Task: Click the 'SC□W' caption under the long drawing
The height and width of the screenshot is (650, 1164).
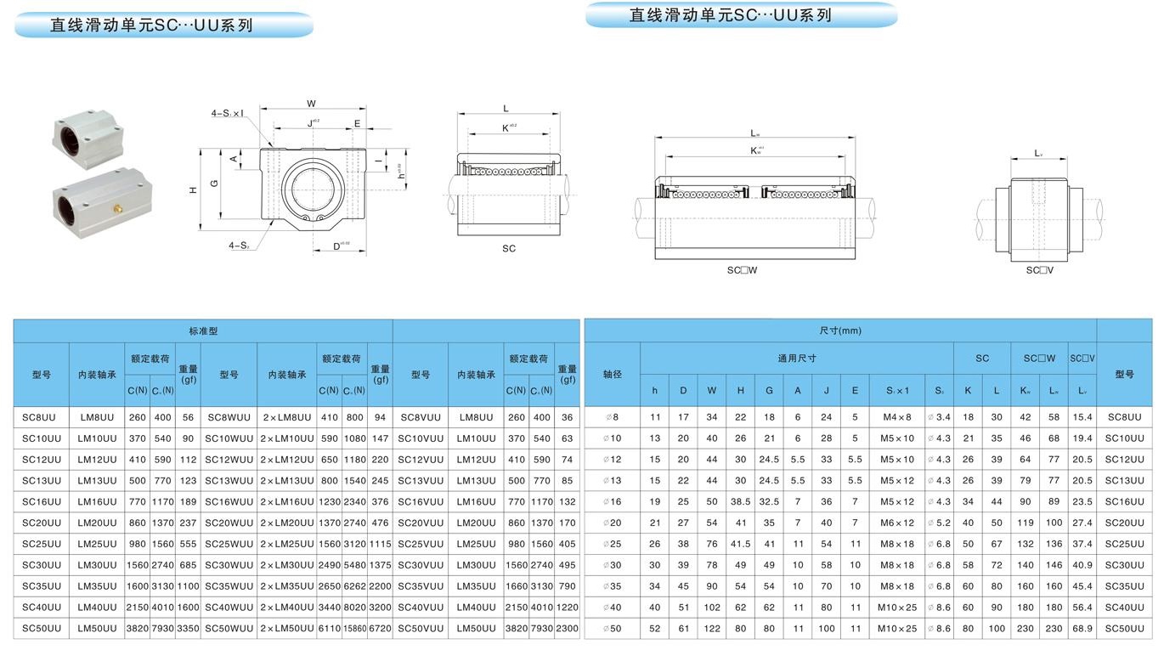Action: [741, 270]
